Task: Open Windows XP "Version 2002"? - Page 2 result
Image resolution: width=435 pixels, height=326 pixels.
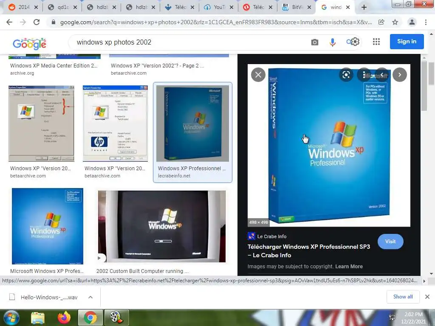Action: (157, 66)
